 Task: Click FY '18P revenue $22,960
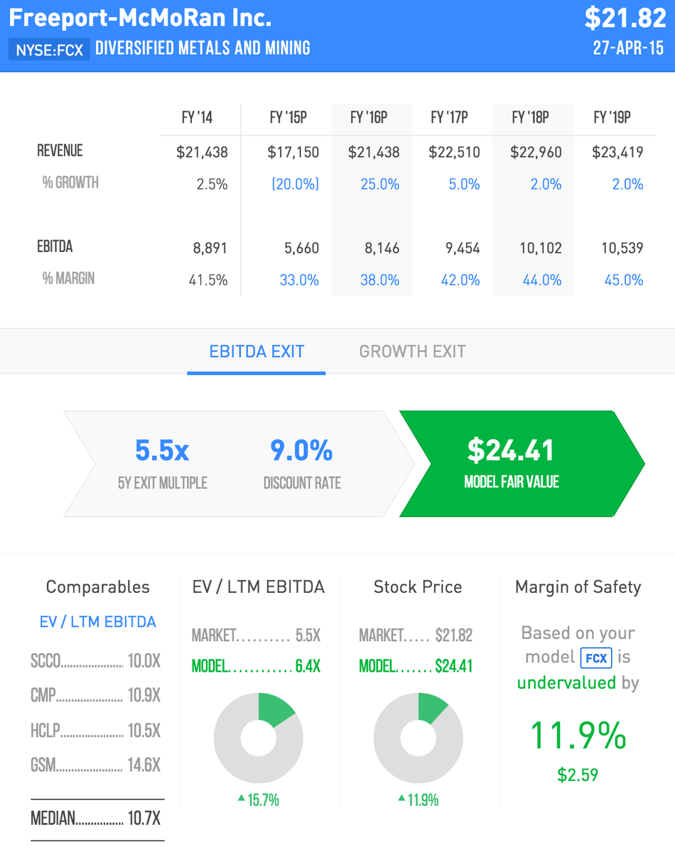coord(536,152)
